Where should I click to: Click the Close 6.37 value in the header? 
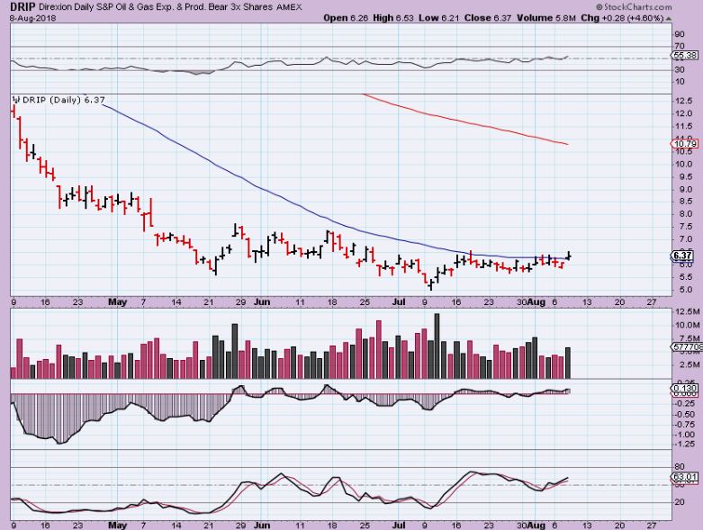coord(488,18)
